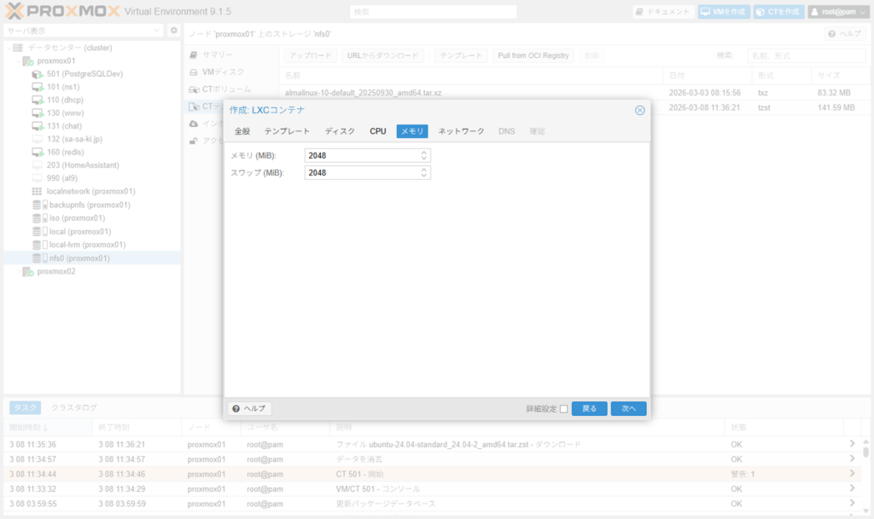Image resolution: width=874 pixels, height=519 pixels.
Task: Open the 203 HomeAssistant VM icon
Action: [x=38, y=165]
